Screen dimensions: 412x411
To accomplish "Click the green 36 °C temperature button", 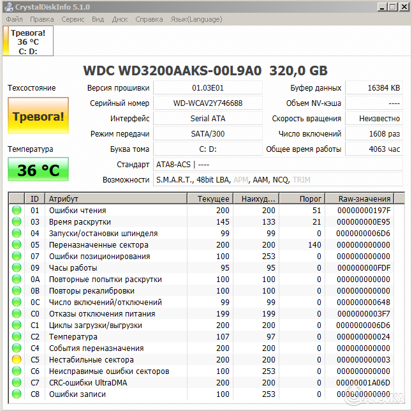I will tap(38, 170).
